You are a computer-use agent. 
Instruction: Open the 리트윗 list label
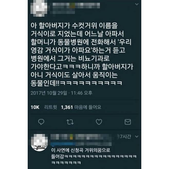pos(50,107)
